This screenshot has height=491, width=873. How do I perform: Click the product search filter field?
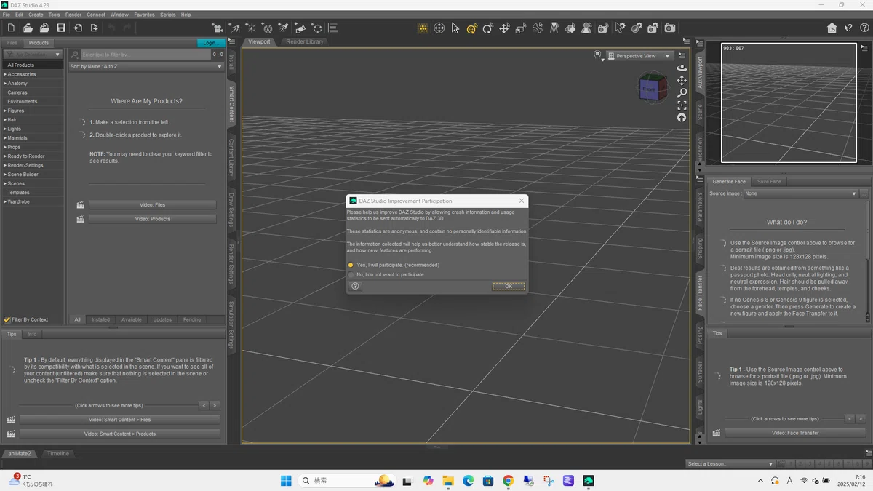(145, 55)
